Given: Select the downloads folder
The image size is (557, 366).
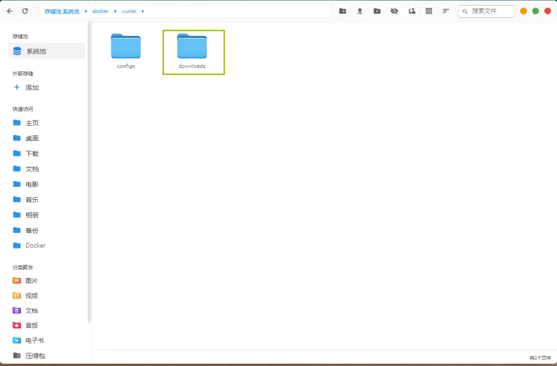Looking at the screenshot, I should (x=192, y=51).
